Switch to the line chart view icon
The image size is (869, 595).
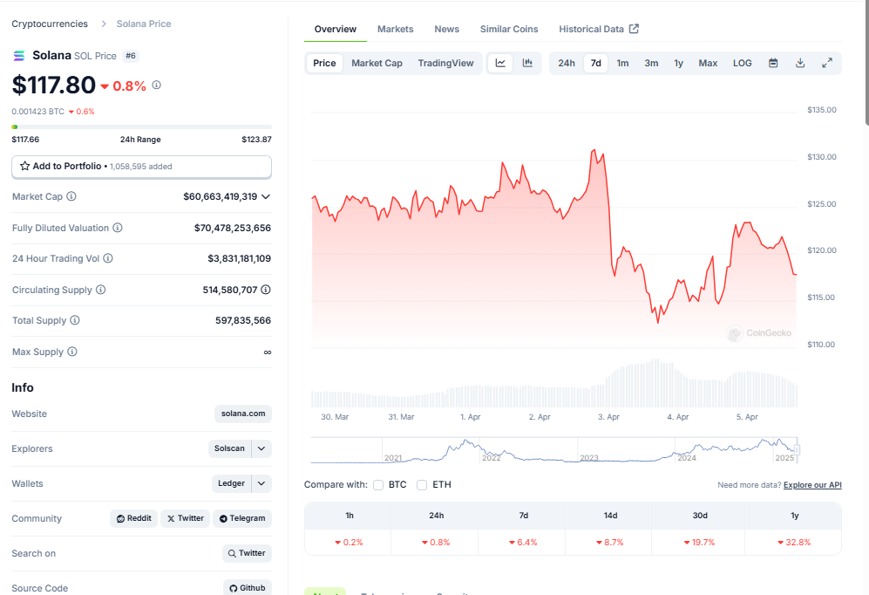500,63
